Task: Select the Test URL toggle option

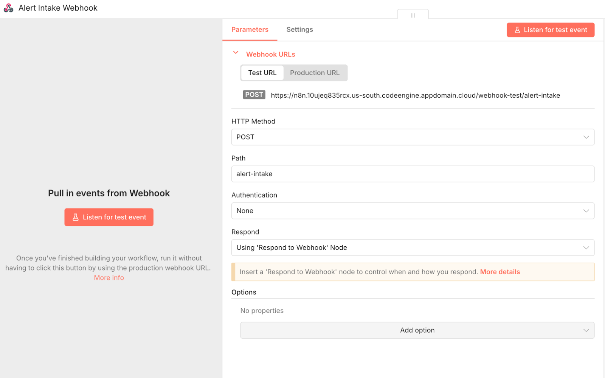Action: coord(262,73)
